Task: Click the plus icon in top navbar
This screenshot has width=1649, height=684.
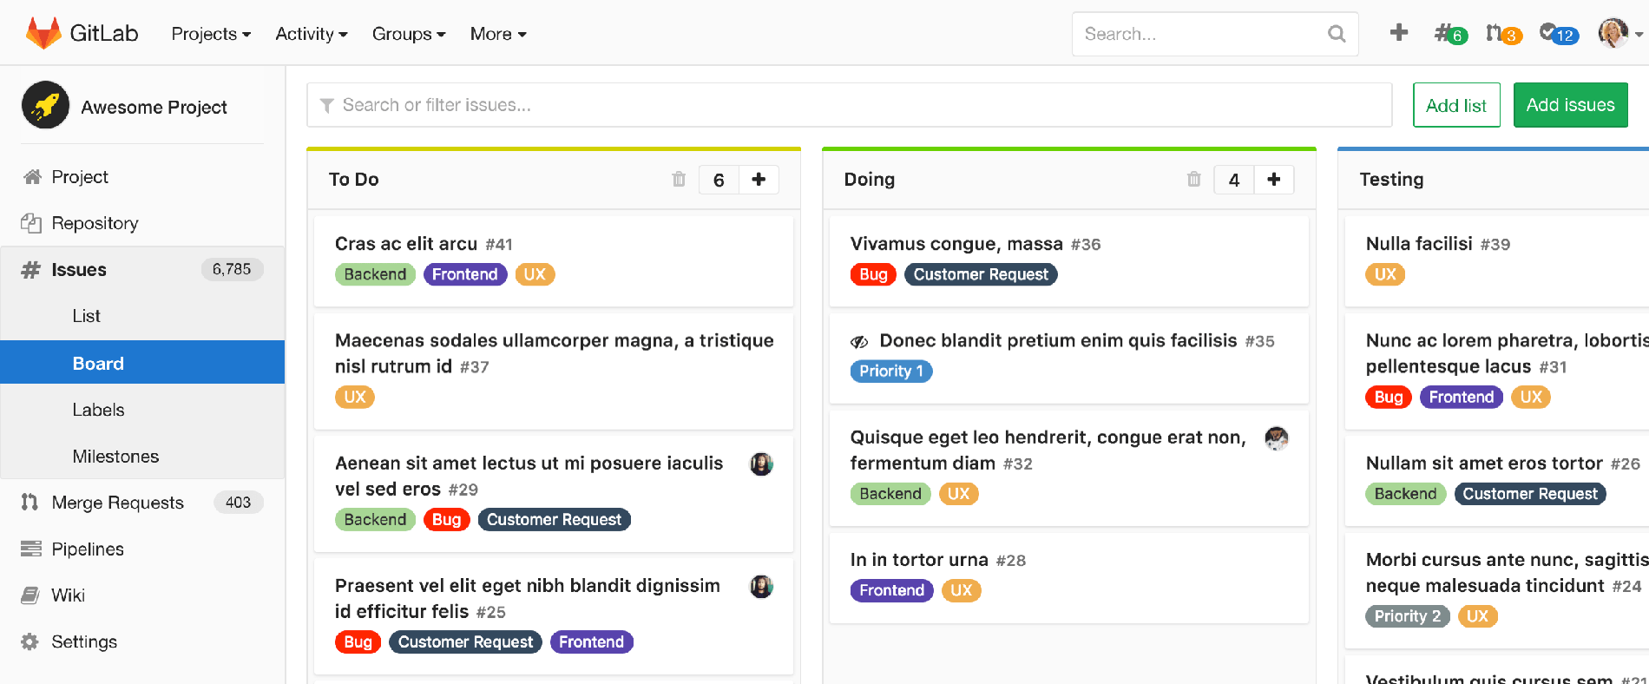Action: pyautogui.click(x=1398, y=33)
